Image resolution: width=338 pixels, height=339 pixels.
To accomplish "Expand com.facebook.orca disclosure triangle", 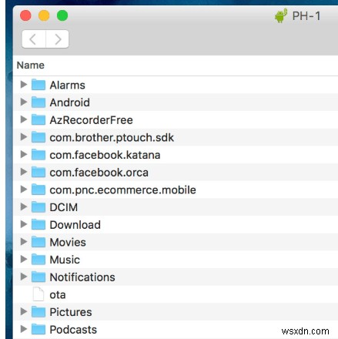I will [24, 172].
